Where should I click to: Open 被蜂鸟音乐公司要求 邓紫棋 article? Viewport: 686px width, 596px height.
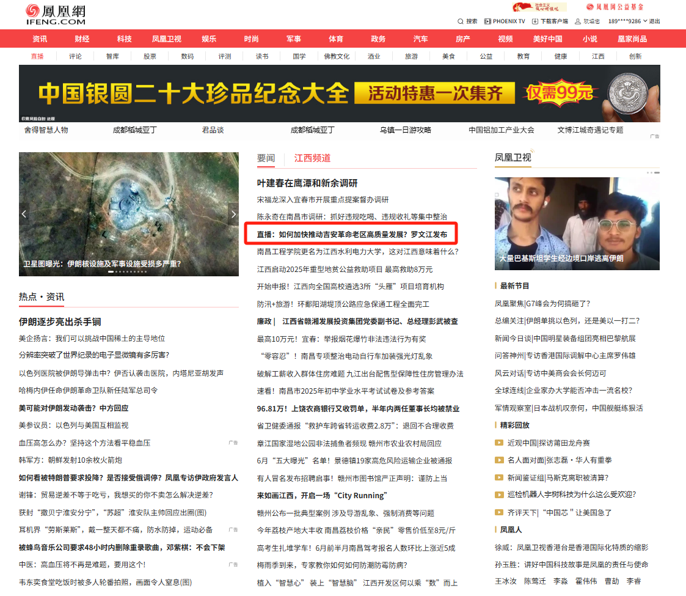(122, 547)
